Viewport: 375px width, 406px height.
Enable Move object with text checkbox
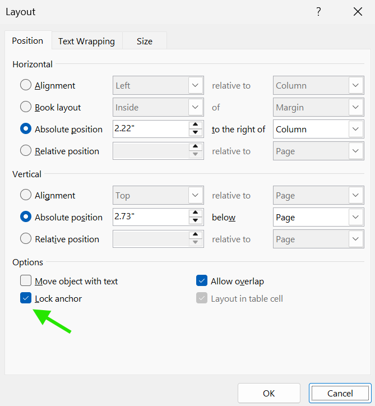26,281
